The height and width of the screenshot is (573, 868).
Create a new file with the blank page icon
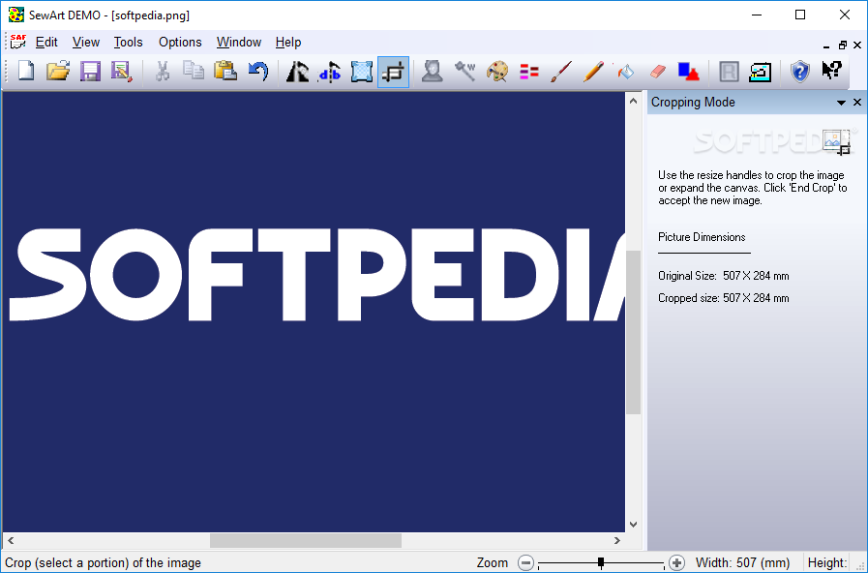[26, 72]
